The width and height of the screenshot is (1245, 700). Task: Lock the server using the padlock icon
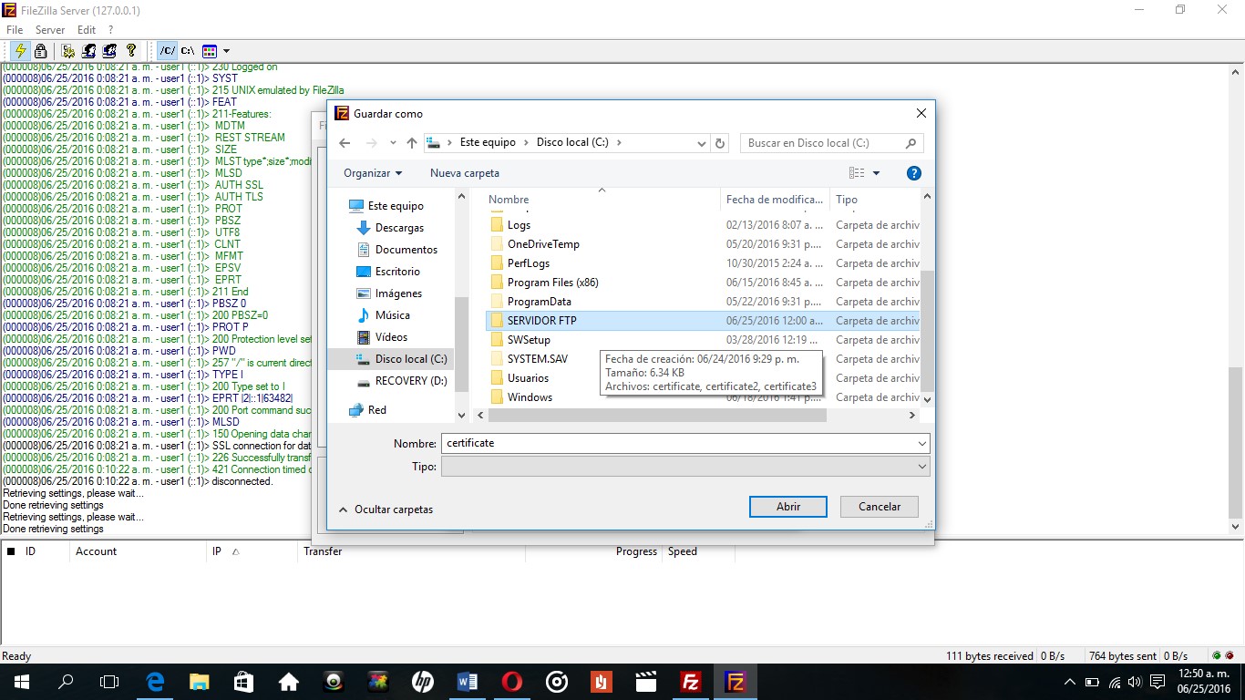[39, 51]
